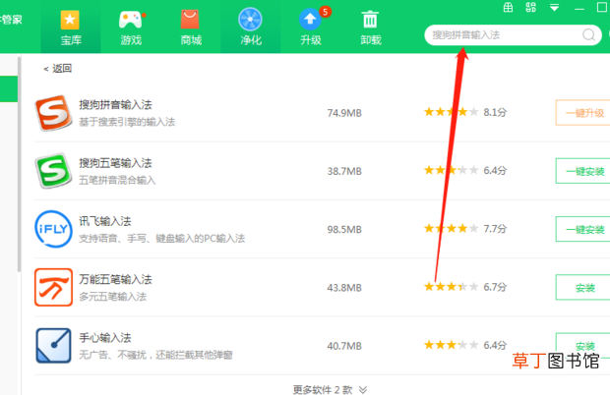Click the 98.5MB size text
This screenshot has height=395, width=610.
pyautogui.click(x=344, y=230)
